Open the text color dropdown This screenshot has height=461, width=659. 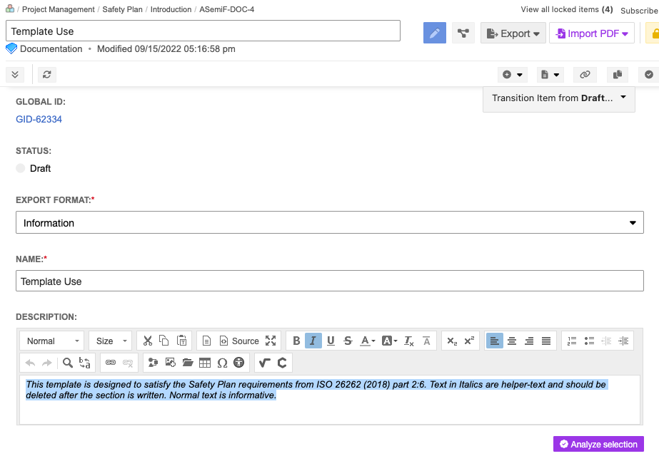coord(367,341)
